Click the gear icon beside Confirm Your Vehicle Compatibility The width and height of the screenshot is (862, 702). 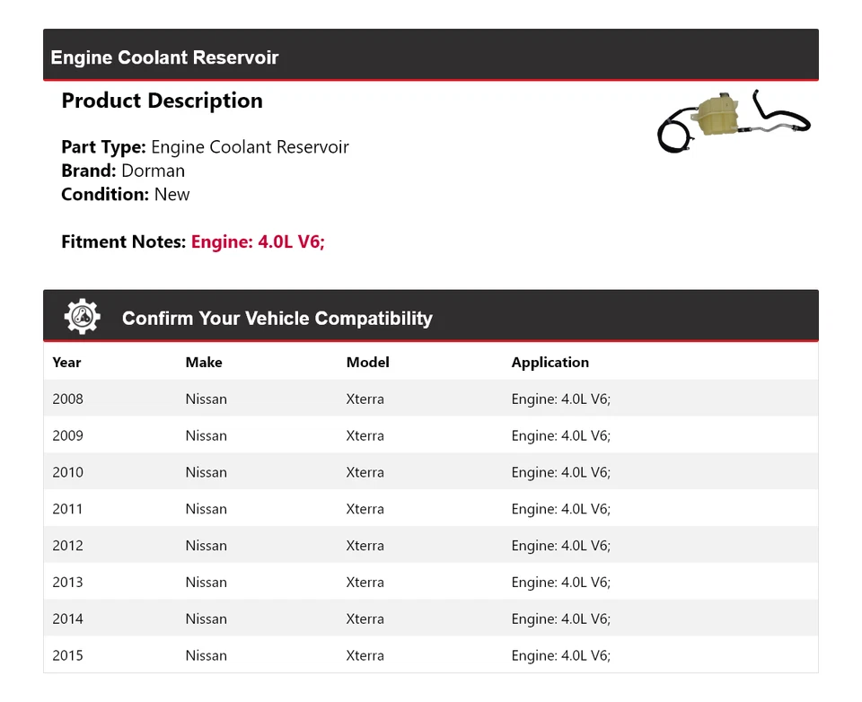82,317
